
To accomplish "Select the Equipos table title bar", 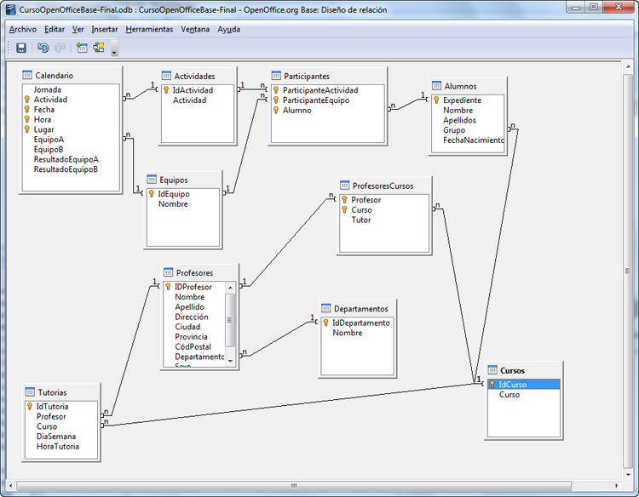I will [183, 180].
